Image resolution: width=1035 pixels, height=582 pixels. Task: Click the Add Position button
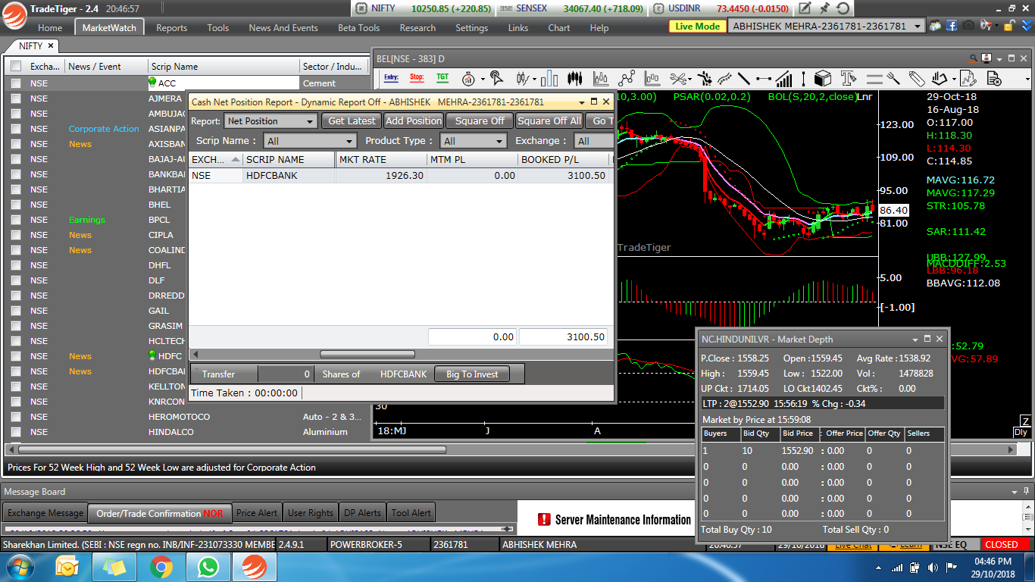414,121
